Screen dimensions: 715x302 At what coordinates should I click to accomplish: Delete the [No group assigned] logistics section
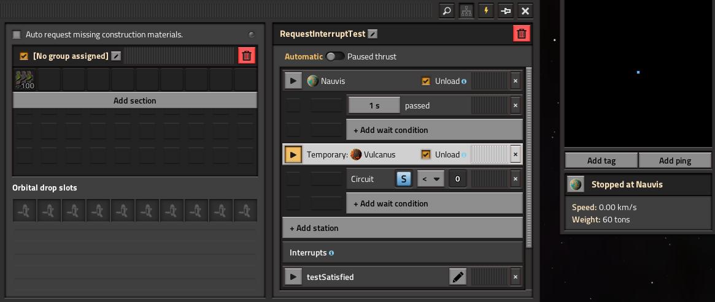[247, 56]
